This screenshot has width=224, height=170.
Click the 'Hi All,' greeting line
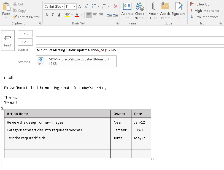pyautogui.click(x=9, y=78)
